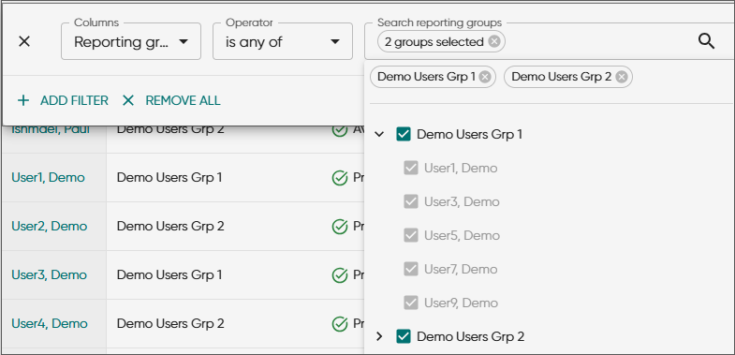Click the 'Demo Users Grp 1' cell in User1 row
Screen dimensions: 735x355
click(x=169, y=178)
